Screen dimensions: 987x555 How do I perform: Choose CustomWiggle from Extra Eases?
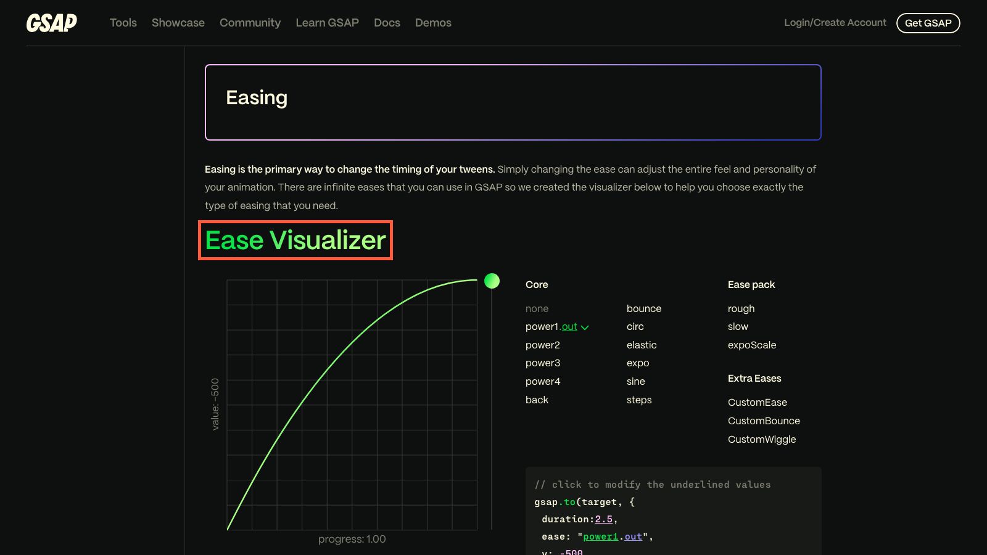(762, 439)
